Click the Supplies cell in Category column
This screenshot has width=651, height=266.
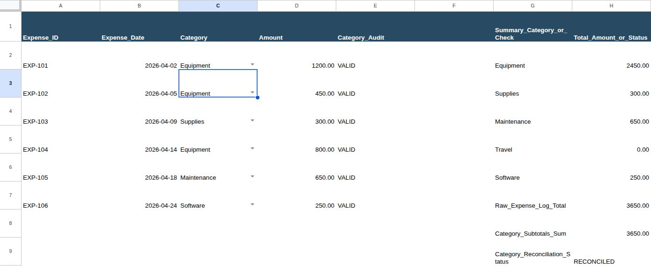pos(218,112)
